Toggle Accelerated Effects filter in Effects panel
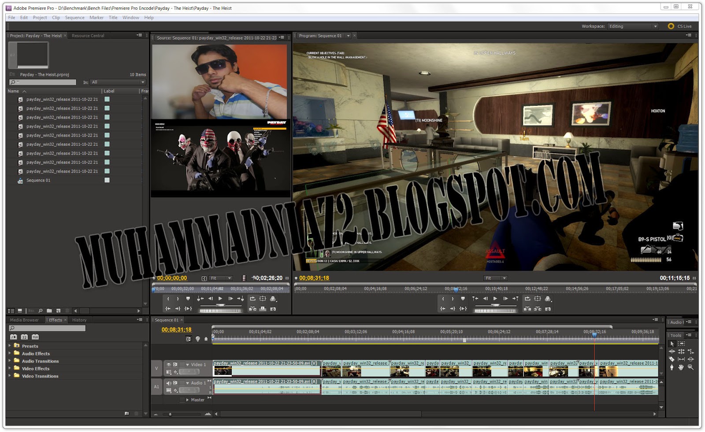This screenshot has width=705, height=432. coord(13,337)
